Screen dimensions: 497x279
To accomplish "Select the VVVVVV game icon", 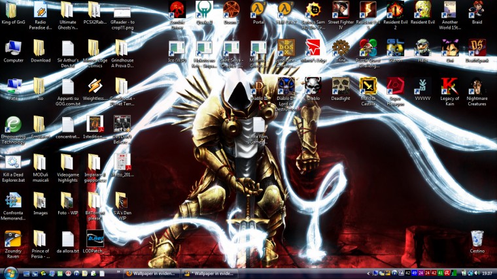I will 422,86.
